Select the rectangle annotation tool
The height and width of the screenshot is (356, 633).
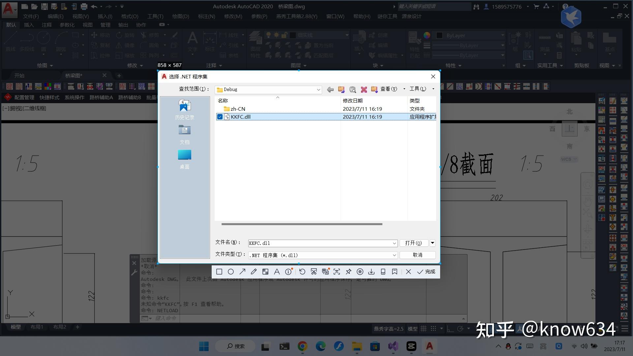[219, 271]
